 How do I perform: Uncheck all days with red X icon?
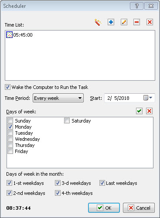pyautogui.click(x=149, y=111)
